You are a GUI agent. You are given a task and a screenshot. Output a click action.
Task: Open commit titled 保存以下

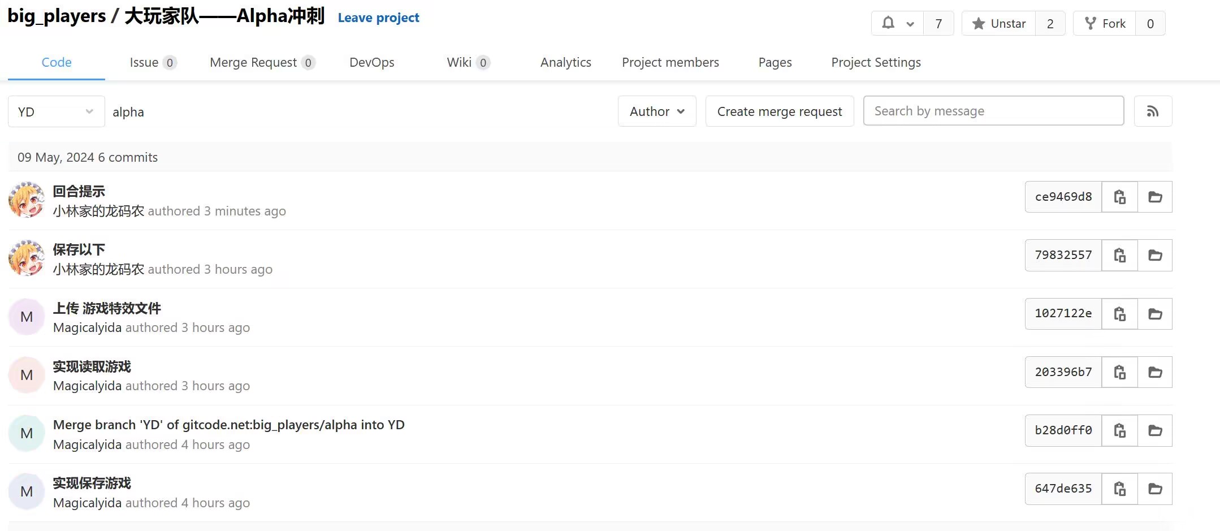79,249
